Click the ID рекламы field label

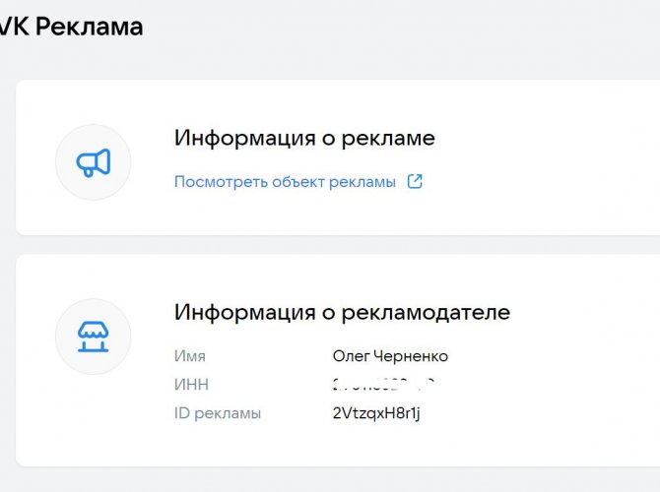(218, 413)
